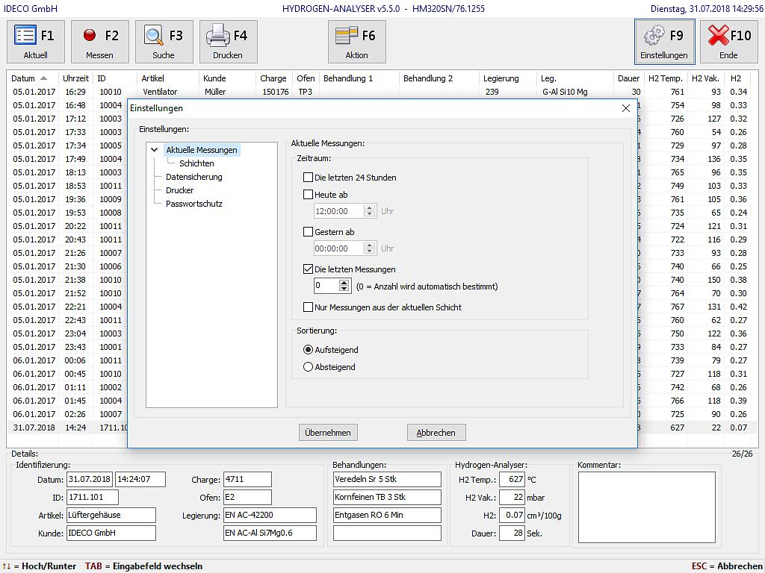The image size is (765, 573).
Task: Select the 'Absteigend' sorting radio button
Action: tap(308, 367)
